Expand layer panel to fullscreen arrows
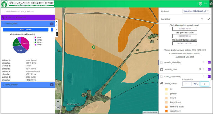Viewport: 213px width, 114px height. point(209,19)
